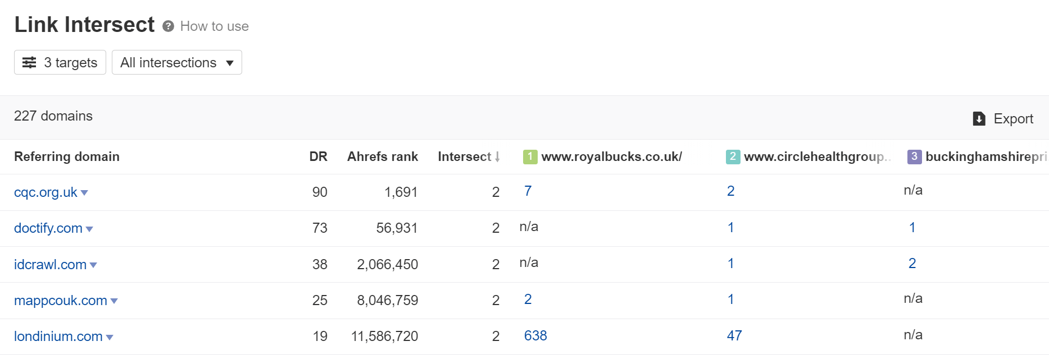Click teal target badge number 2

point(733,157)
